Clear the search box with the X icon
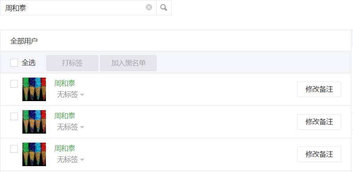 (x=149, y=7)
